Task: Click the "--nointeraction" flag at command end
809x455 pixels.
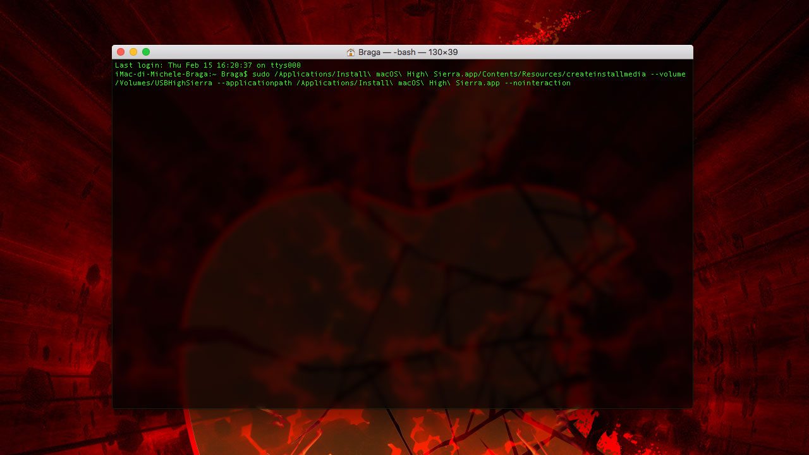Action: pos(537,83)
